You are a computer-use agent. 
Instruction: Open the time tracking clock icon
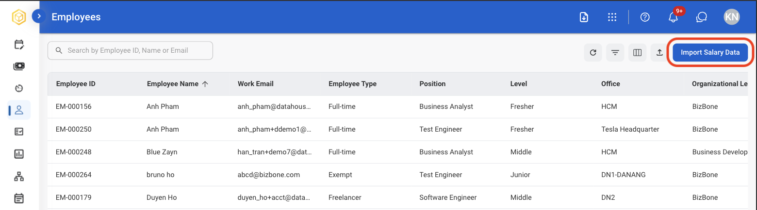click(x=19, y=88)
